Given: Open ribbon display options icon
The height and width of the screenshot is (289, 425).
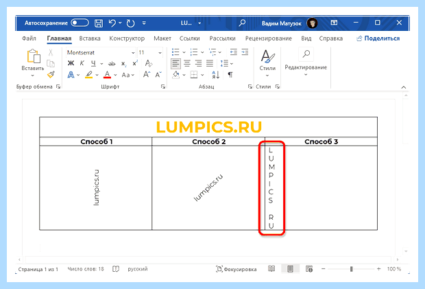Looking at the screenshot, I should pyautogui.click(x=334, y=23).
